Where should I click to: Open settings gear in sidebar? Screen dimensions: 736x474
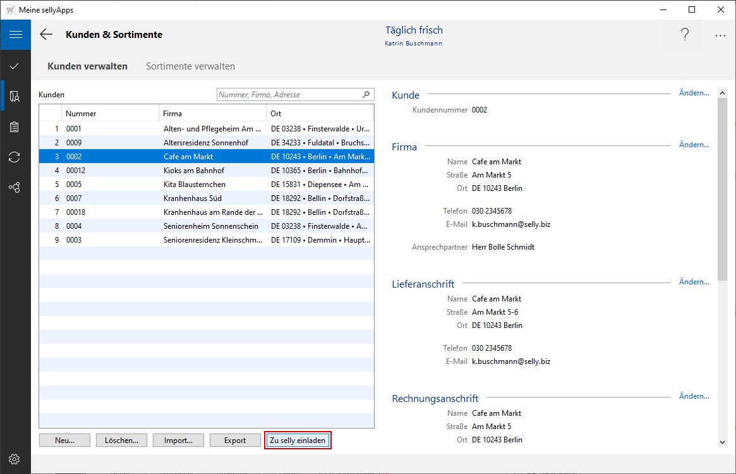(x=15, y=459)
